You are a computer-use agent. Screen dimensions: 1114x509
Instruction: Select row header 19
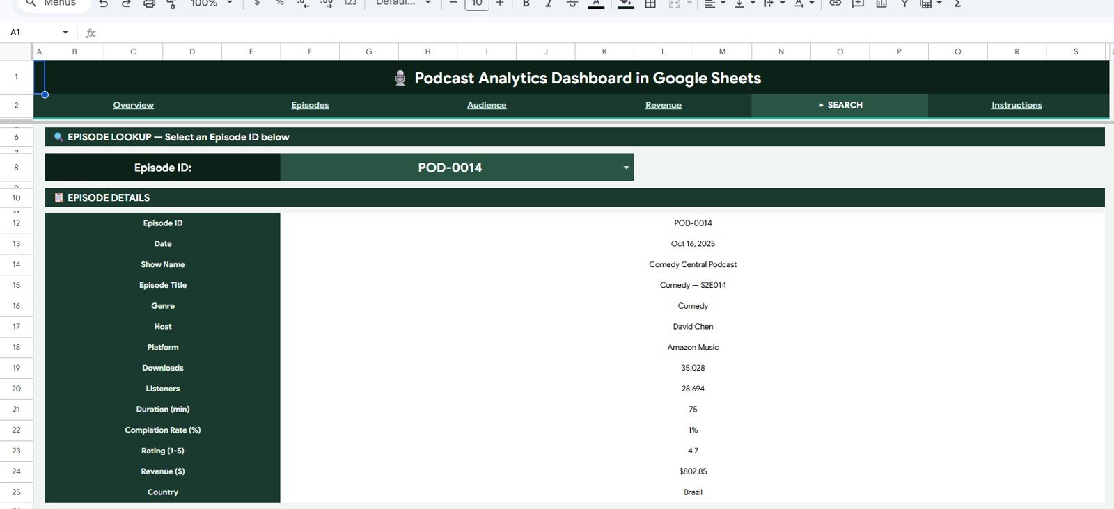point(16,368)
